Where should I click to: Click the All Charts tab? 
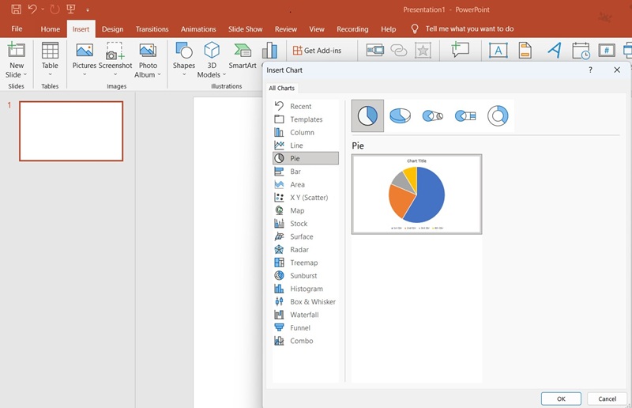tap(282, 88)
